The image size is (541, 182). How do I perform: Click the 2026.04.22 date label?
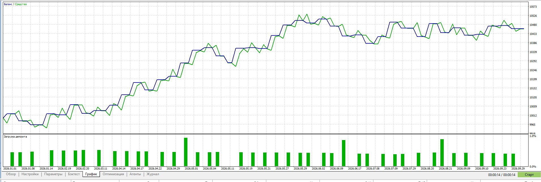[x=155, y=169]
